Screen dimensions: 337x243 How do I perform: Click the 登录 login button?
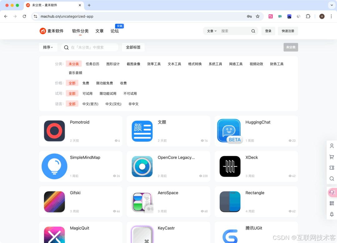[x=268, y=31]
